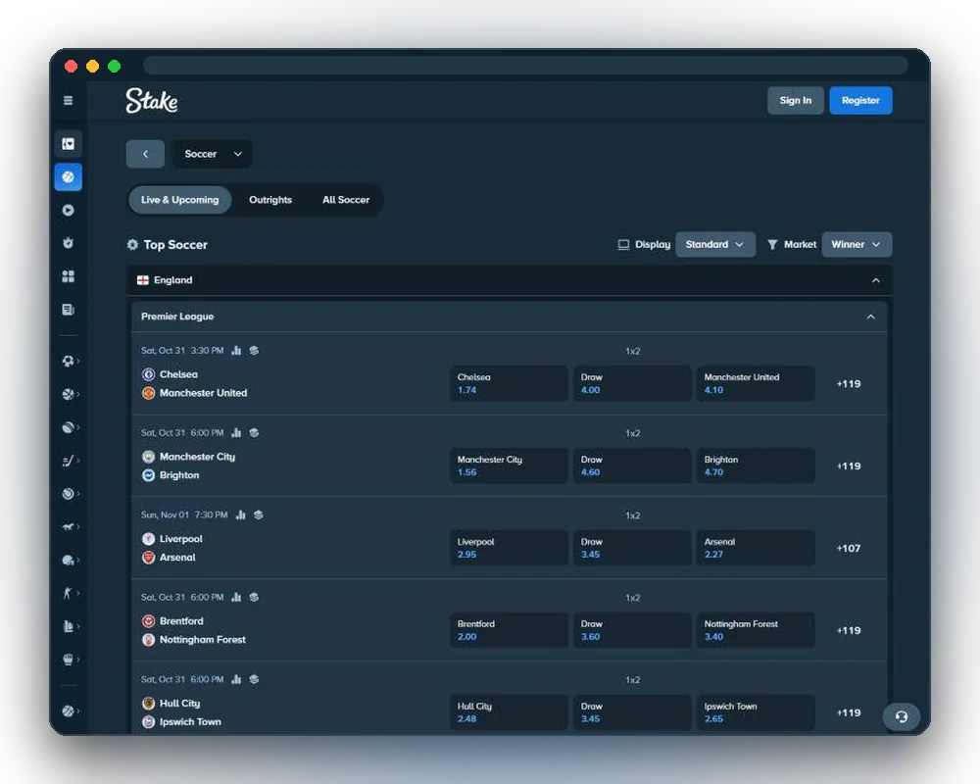
Task: Click the gear icon beside Top Soccer
Action: click(132, 244)
